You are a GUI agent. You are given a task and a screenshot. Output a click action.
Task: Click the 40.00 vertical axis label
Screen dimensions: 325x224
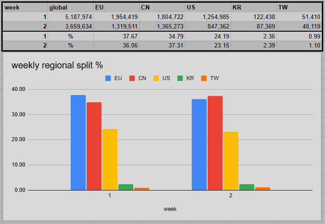[x=18, y=89]
